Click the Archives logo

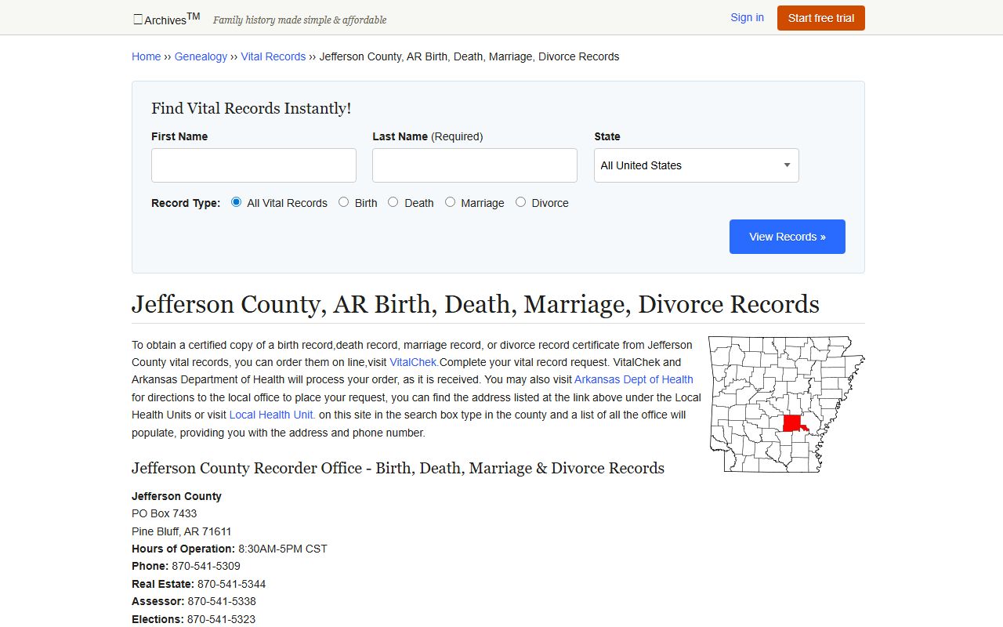[x=166, y=20]
